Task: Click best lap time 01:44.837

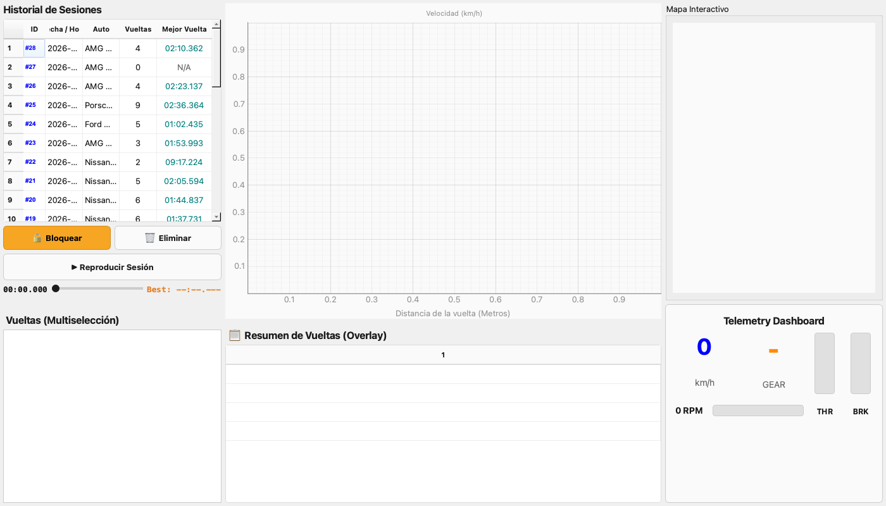Action: pos(184,200)
